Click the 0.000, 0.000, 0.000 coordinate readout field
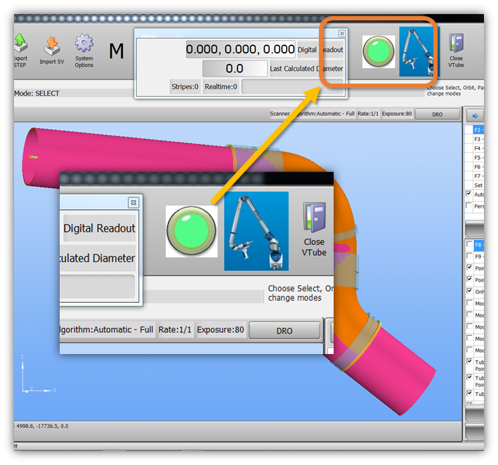The width and height of the screenshot is (498, 465). pos(240,49)
